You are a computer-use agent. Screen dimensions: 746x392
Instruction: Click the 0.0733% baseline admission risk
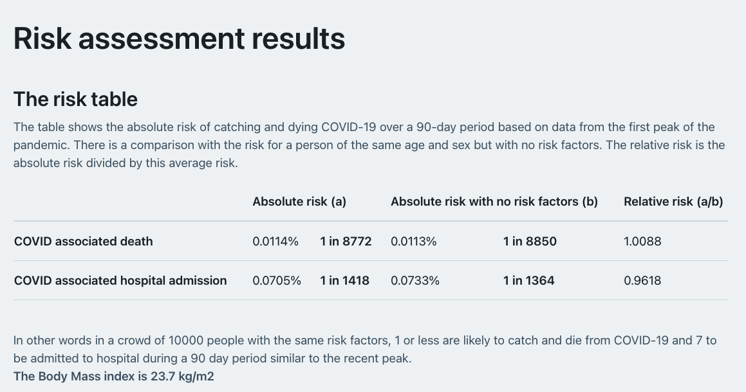[x=415, y=280]
